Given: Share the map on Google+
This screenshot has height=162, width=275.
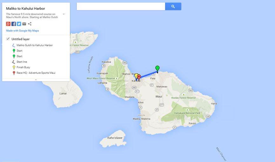Looking at the screenshot, I should pos(8,24).
